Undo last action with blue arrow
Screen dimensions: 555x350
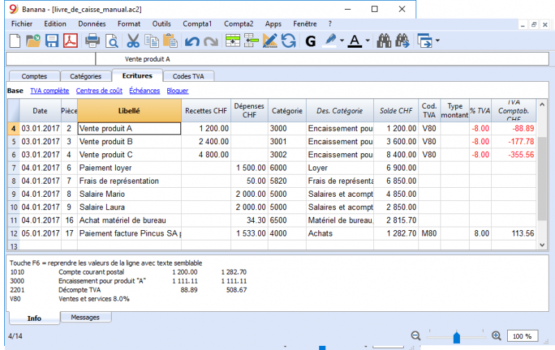tap(192, 42)
